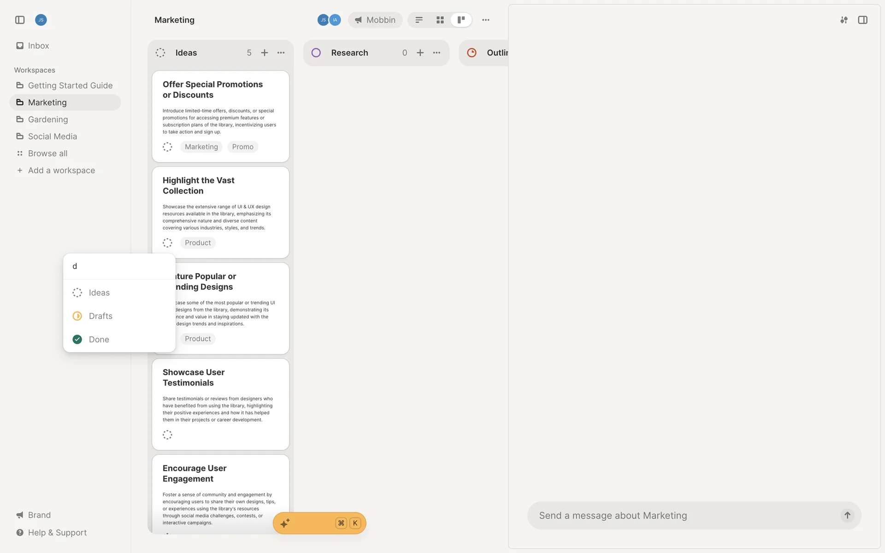Image resolution: width=885 pixels, height=553 pixels.
Task: Select the board view layout
Action: click(x=461, y=20)
